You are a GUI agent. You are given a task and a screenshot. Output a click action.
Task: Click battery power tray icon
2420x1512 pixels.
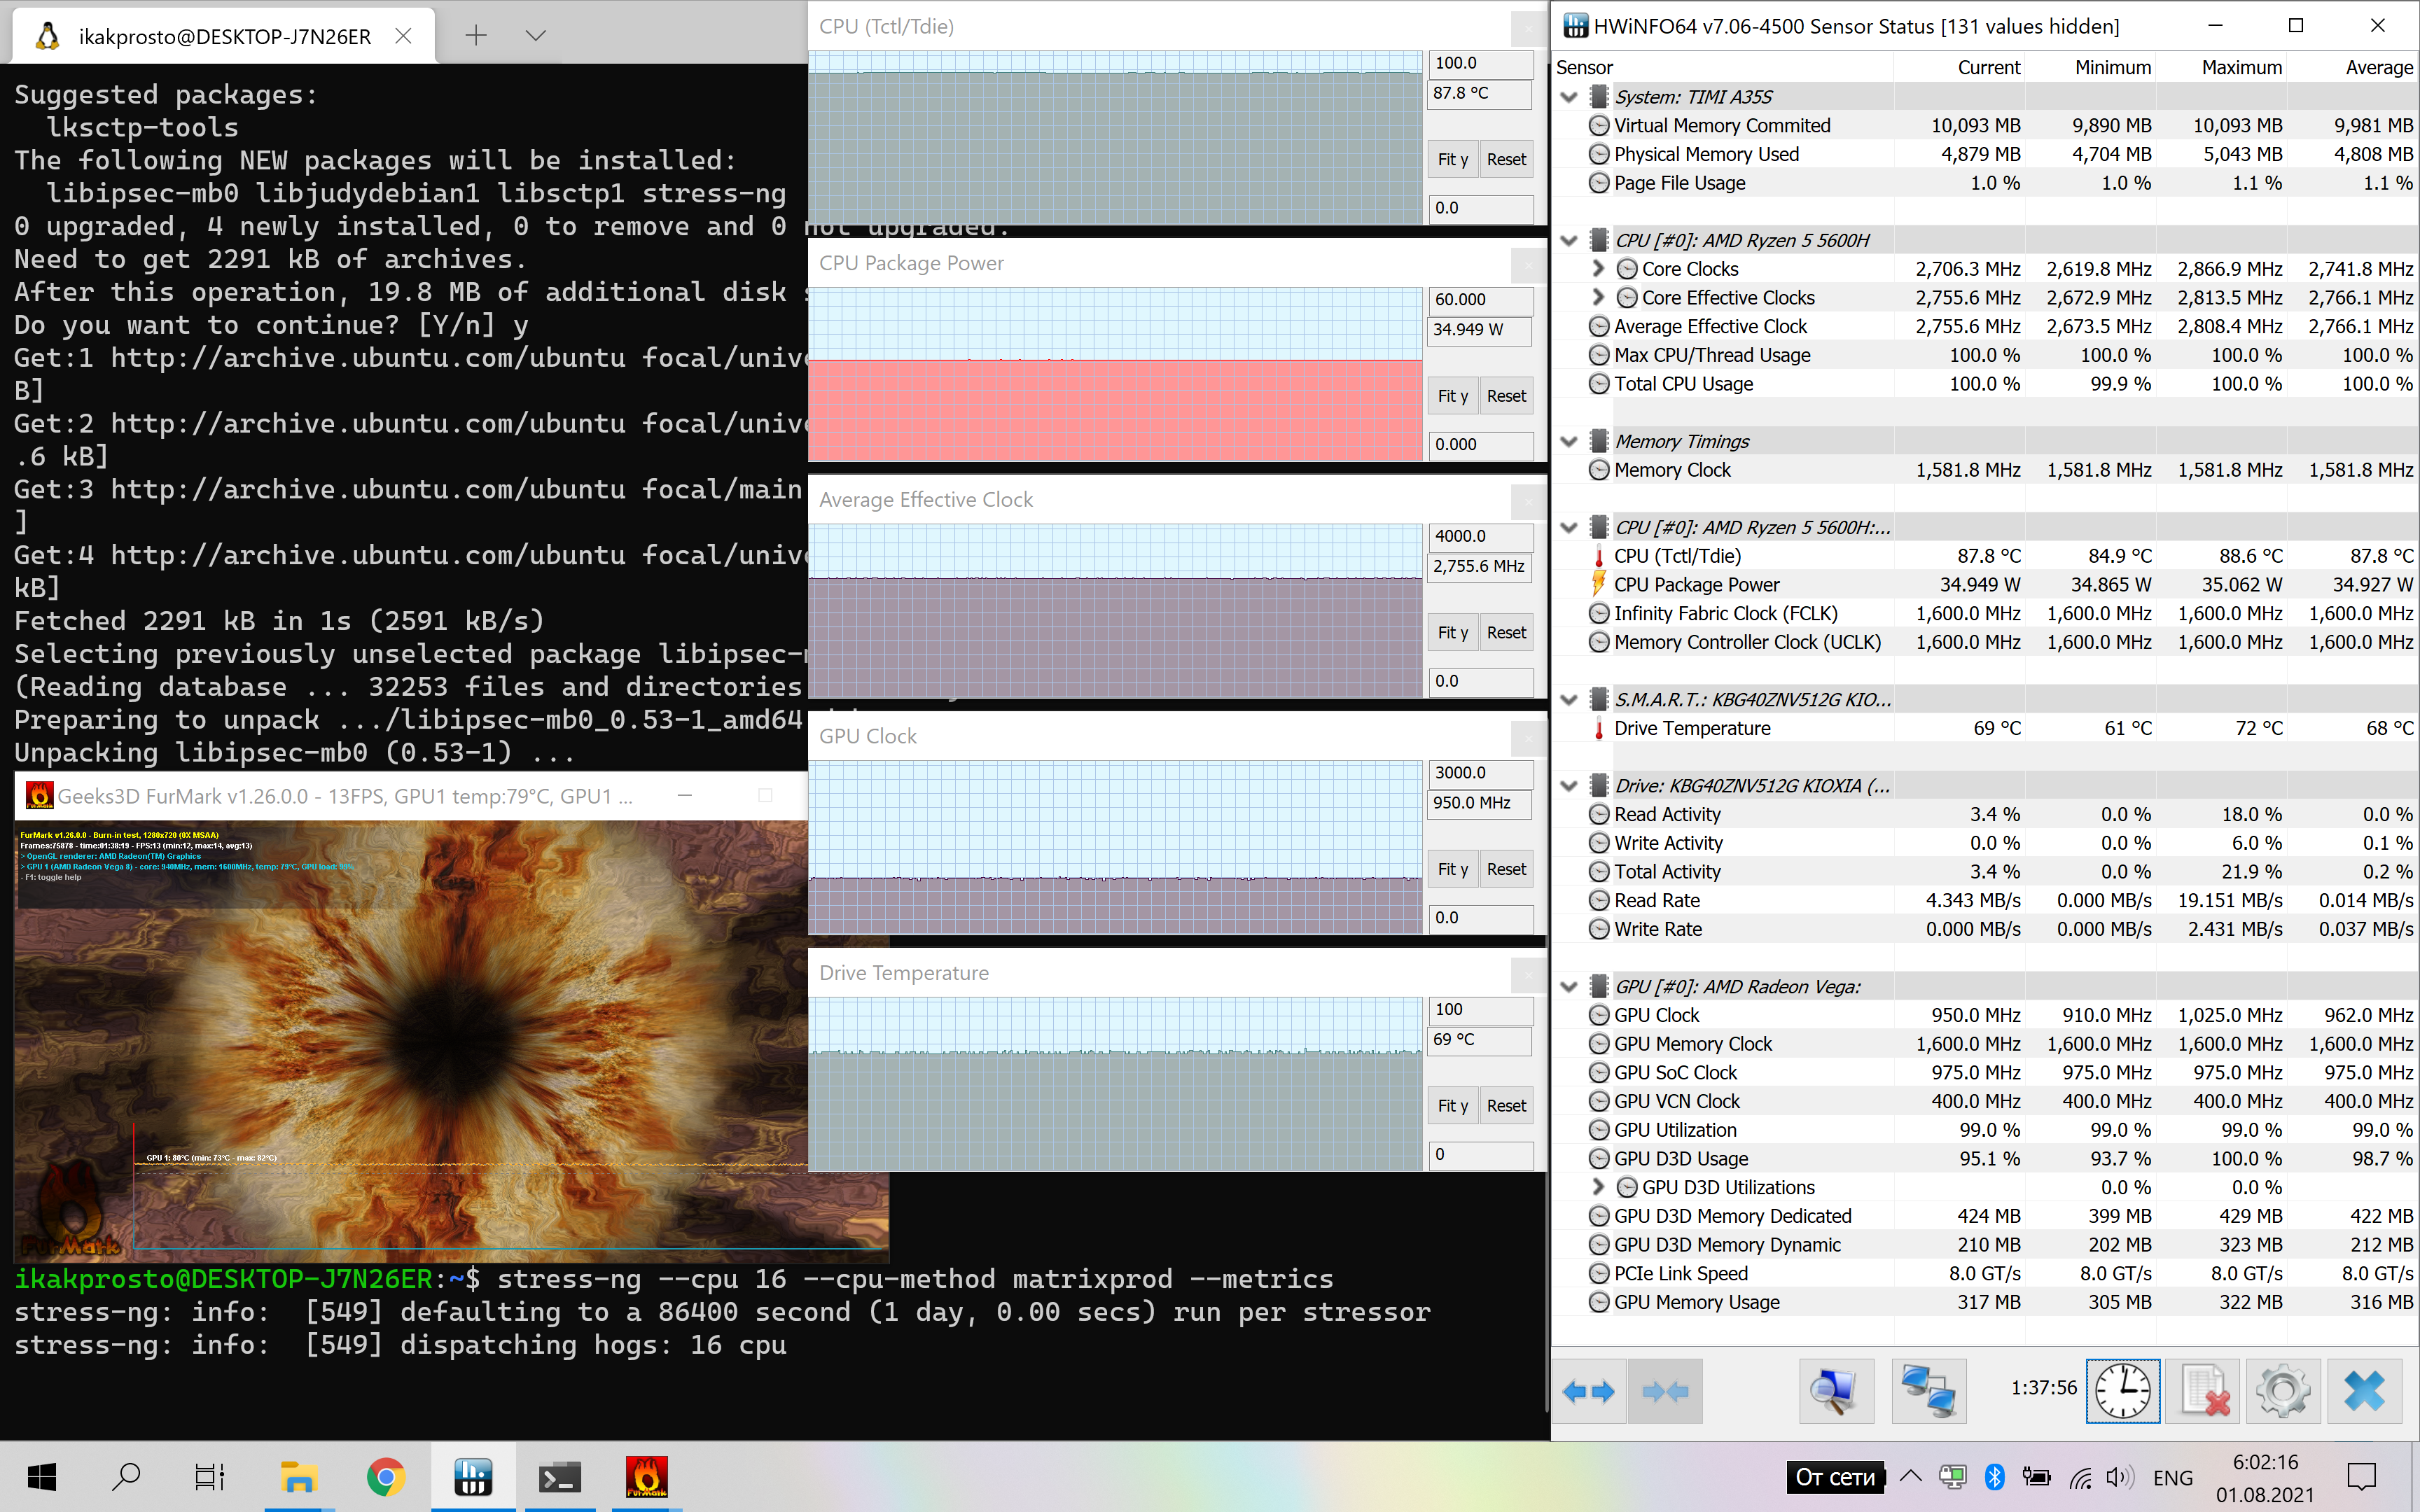pos(2036,1477)
